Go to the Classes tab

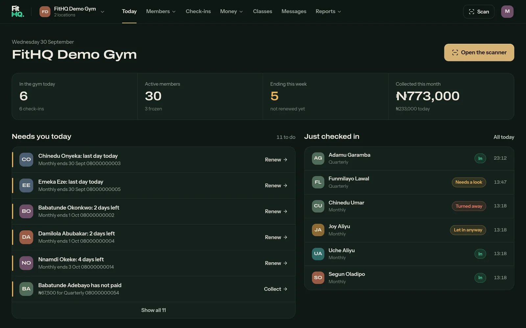point(262,11)
